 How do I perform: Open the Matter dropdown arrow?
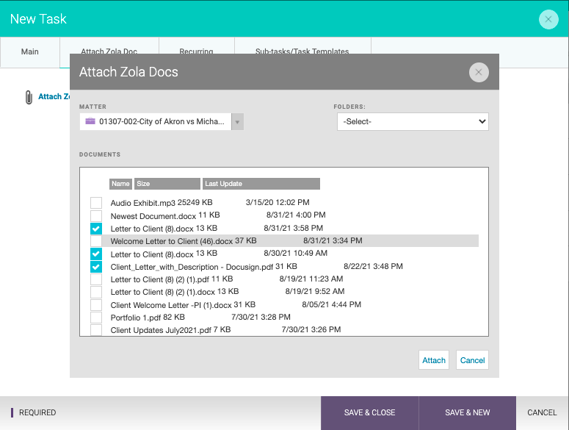(x=237, y=122)
